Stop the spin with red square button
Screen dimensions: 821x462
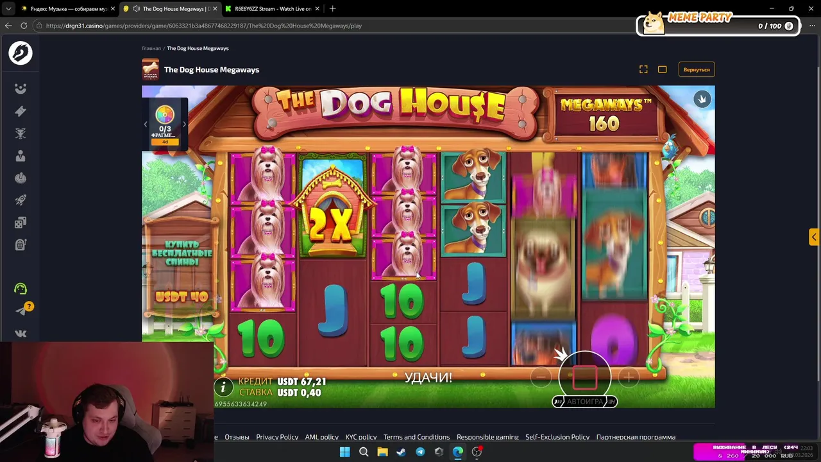tap(584, 377)
